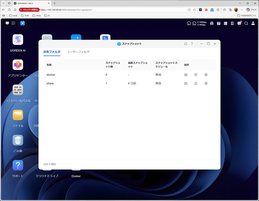The image size is (259, 201).
Task: Open the message notifications icon
Action: click(x=239, y=23)
